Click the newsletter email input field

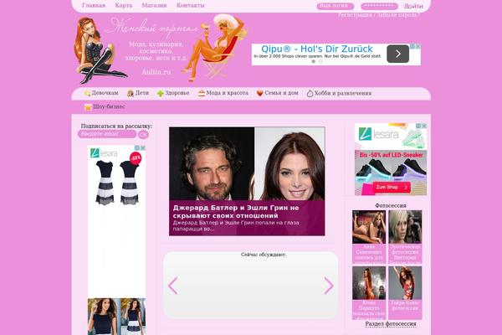pos(107,134)
